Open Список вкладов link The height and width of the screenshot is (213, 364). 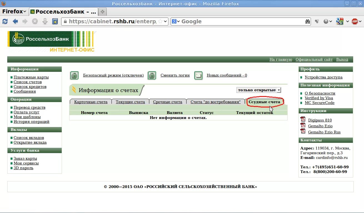pos(29,138)
